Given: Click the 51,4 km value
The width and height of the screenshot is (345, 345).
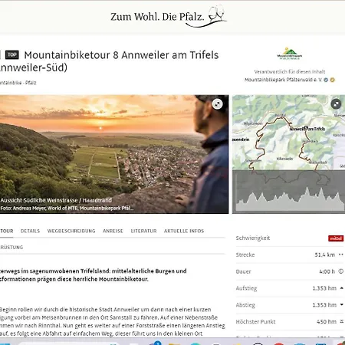Looking at the screenshot, I should [x=324, y=255].
